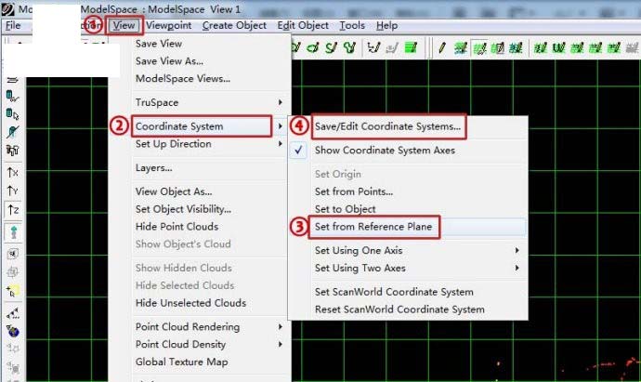Set X axis as up direction icon

click(x=13, y=172)
